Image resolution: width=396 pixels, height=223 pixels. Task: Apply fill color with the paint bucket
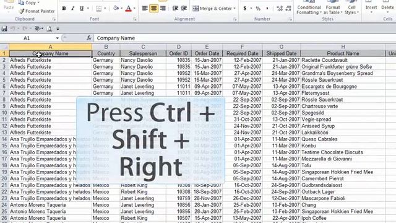click(x=116, y=8)
